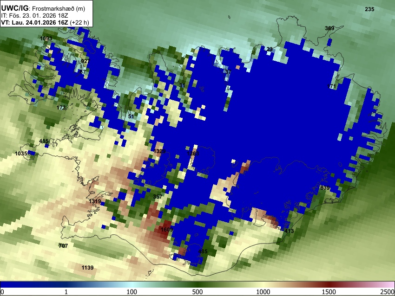
Task: Click the VT: Lau. 24.01.2026 16Z line
Action: [x=45, y=22]
